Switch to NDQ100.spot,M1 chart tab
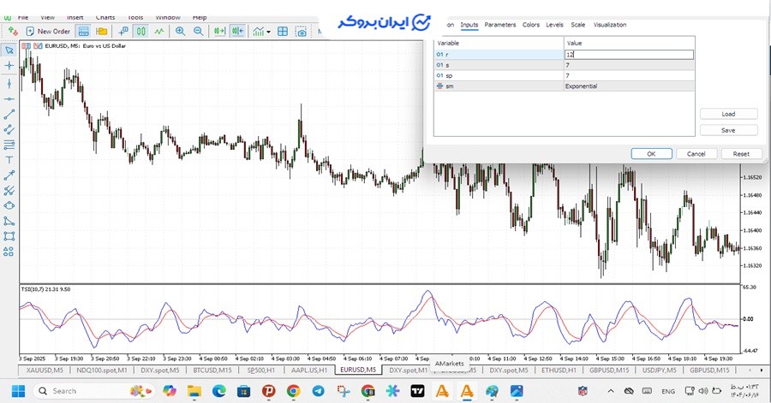This screenshot has height=403, width=771. [102, 370]
